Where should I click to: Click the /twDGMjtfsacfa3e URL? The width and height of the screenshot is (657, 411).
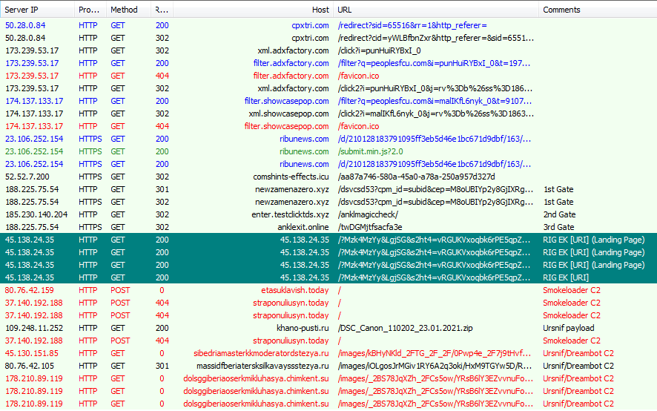point(370,227)
